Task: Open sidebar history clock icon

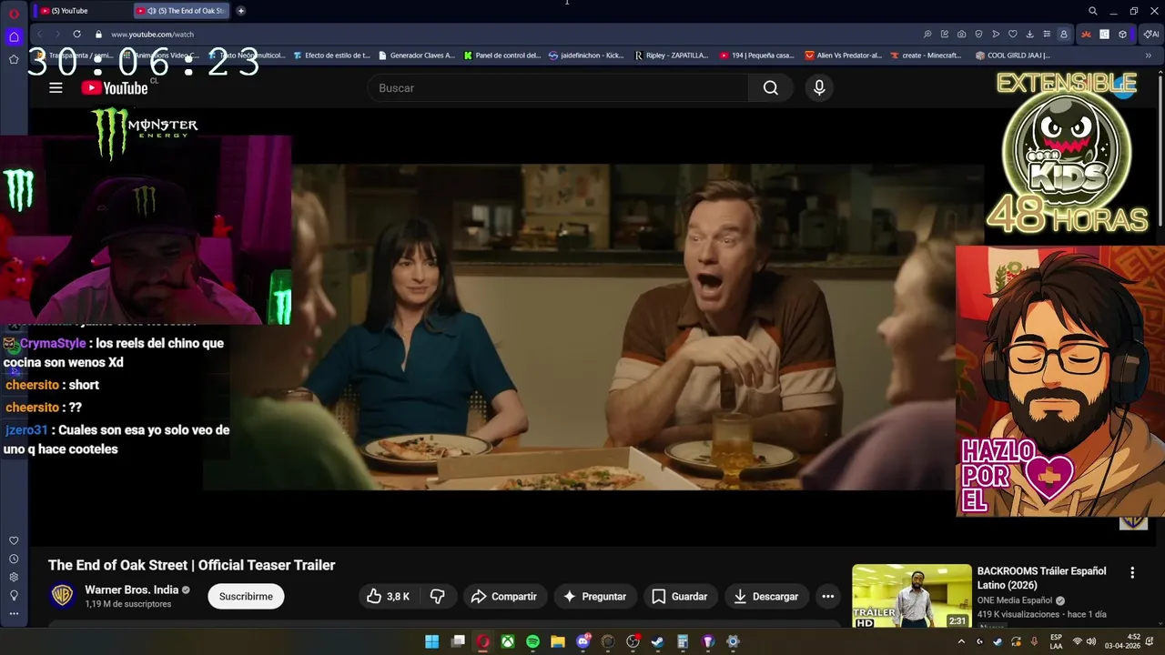Action: (x=14, y=559)
